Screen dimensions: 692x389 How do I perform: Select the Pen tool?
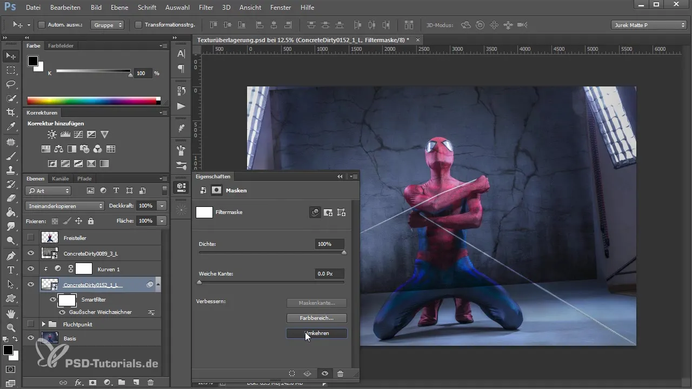pos(10,256)
